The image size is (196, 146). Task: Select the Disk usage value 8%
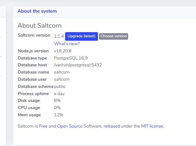57,101
